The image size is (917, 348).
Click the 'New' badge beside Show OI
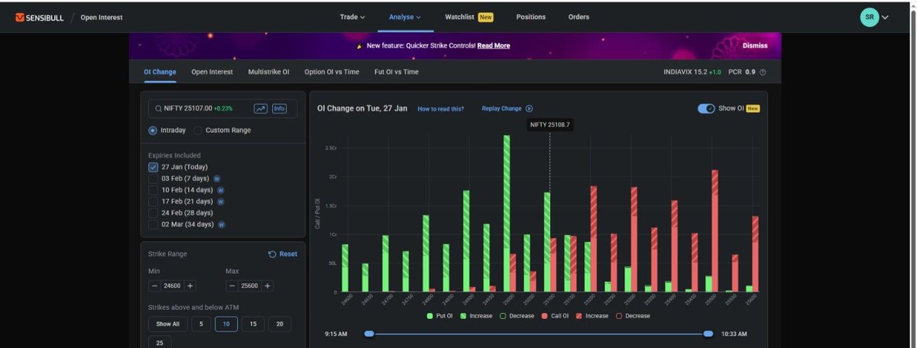coord(753,109)
